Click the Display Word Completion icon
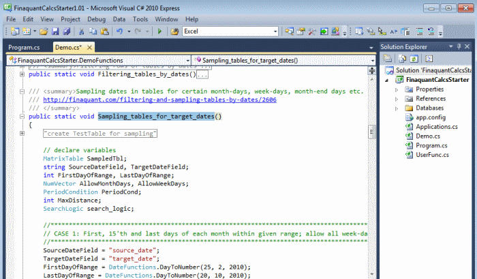The image size is (477, 279). (393, 31)
